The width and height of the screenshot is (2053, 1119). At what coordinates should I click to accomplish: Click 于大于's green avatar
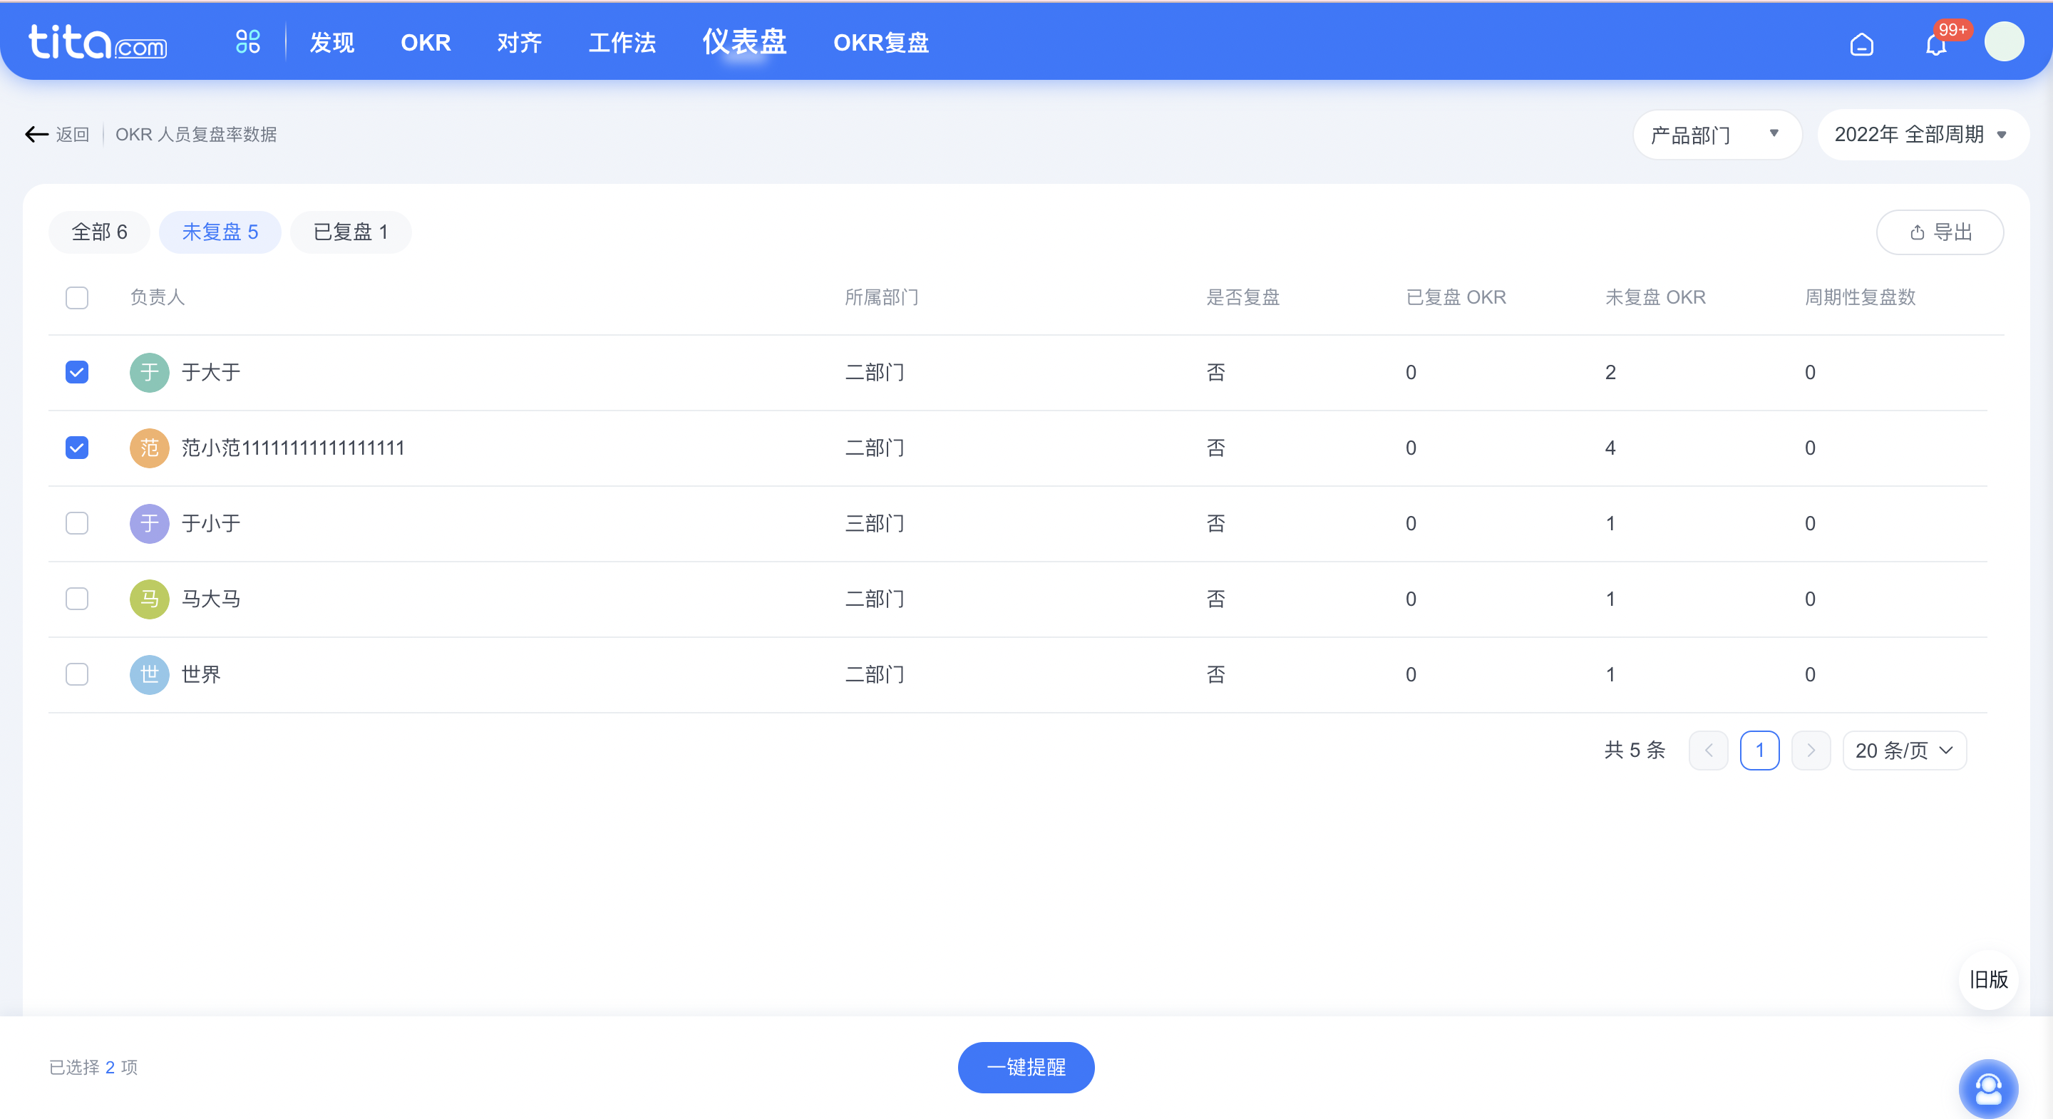(x=149, y=372)
